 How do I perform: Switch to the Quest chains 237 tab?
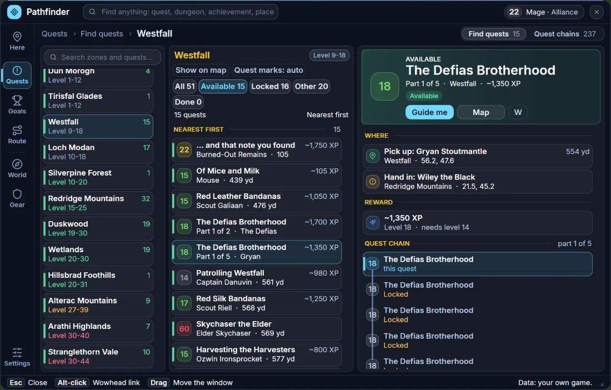click(x=565, y=34)
